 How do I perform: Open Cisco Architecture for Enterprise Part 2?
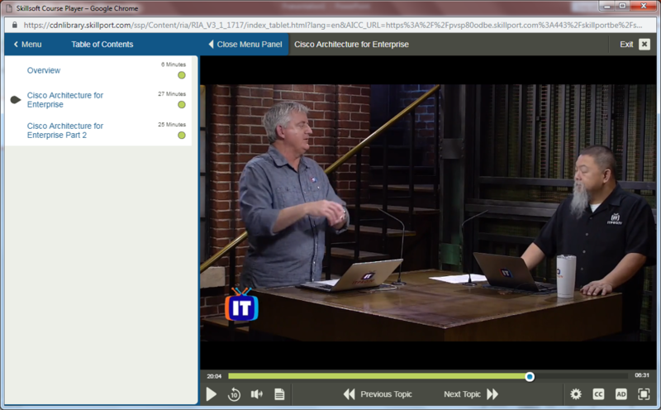tap(65, 131)
